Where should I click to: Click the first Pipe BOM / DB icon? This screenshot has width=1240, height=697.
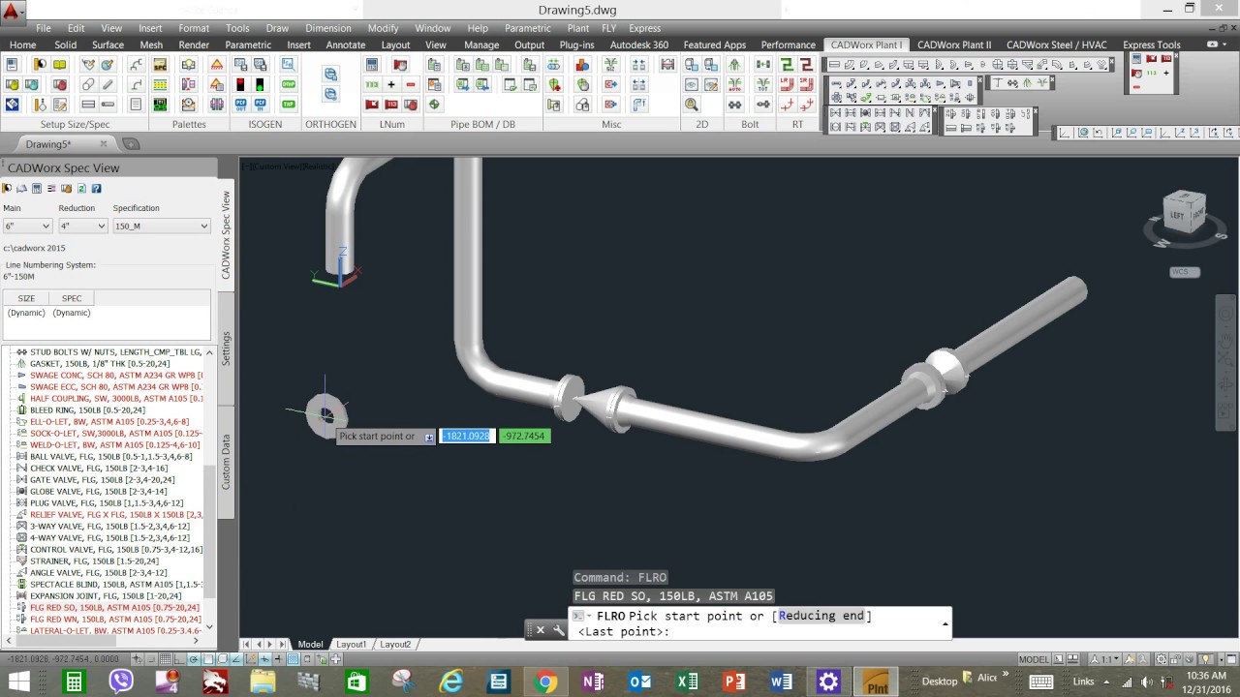(x=434, y=65)
